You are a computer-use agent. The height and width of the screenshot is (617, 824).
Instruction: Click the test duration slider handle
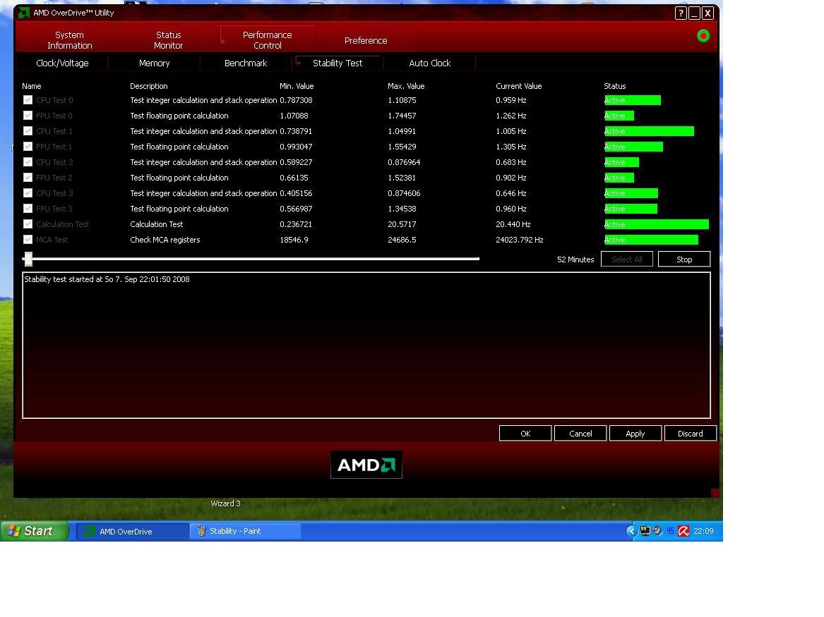[28, 259]
